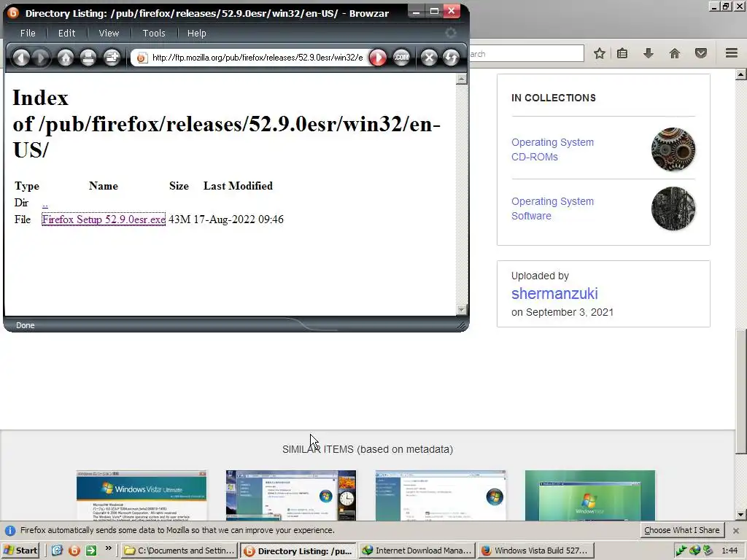Show Firefox bookmarks list icon

[x=622, y=53]
